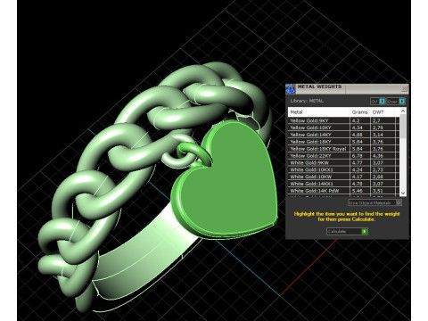
Task: Click the 5.46 grams value
Action: [357, 191]
